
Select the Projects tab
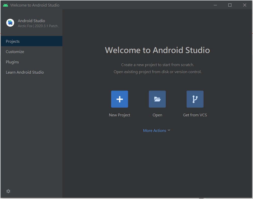tap(31, 41)
